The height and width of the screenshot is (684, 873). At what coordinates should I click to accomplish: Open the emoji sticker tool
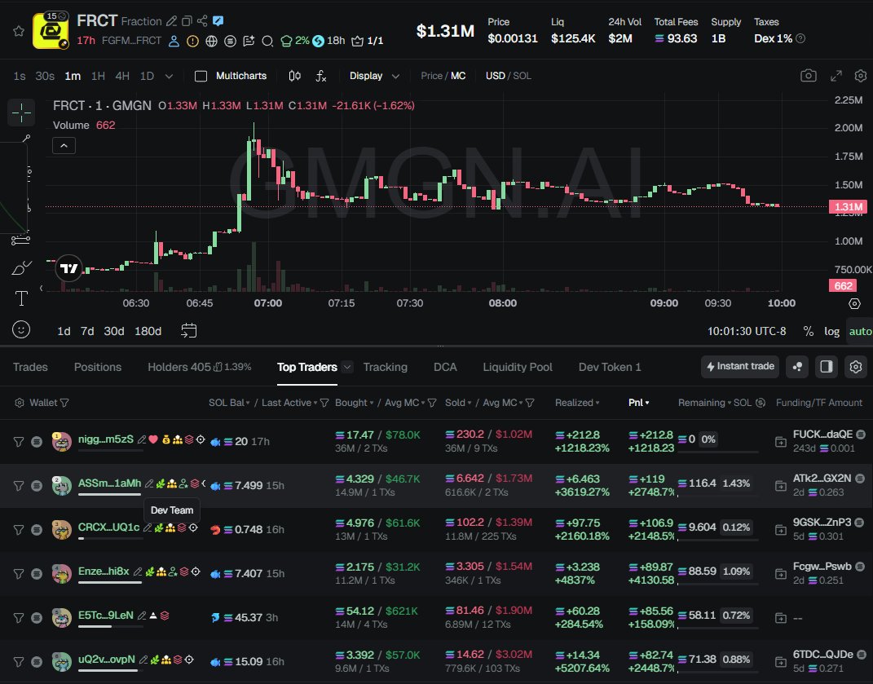coord(21,329)
